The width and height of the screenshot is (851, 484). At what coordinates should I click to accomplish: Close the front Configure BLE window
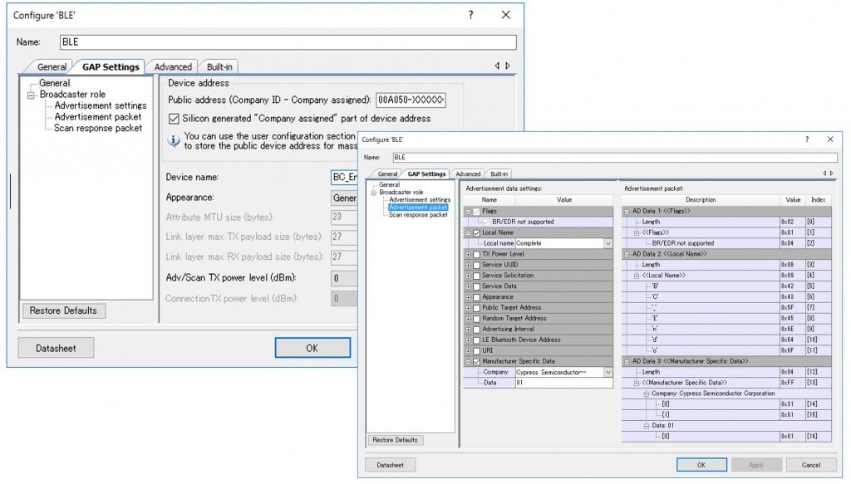point(830,139)
